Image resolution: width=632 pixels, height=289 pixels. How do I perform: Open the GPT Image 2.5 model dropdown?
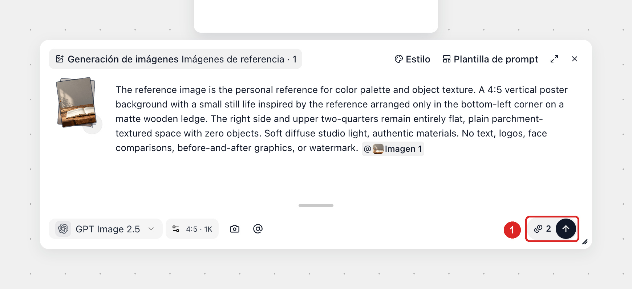[105, 229]
